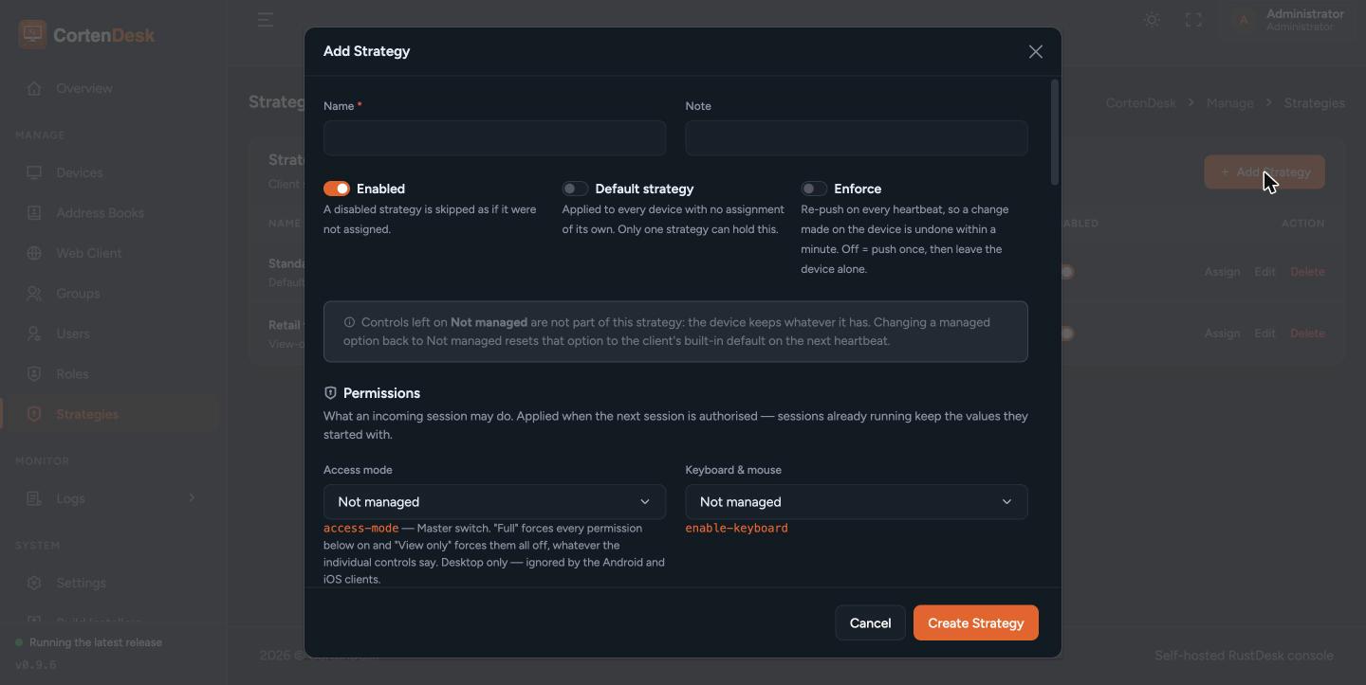The height and width of the screenshot is (685, 1366).
Task: Click the Web Client globe icon
Action: tap(34, 253)
